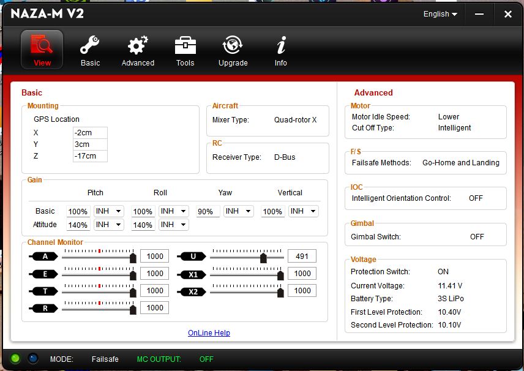This screenshot has width=524, height=371.
Task: Click the channel T label badge
Action: [x=44, y=291]
